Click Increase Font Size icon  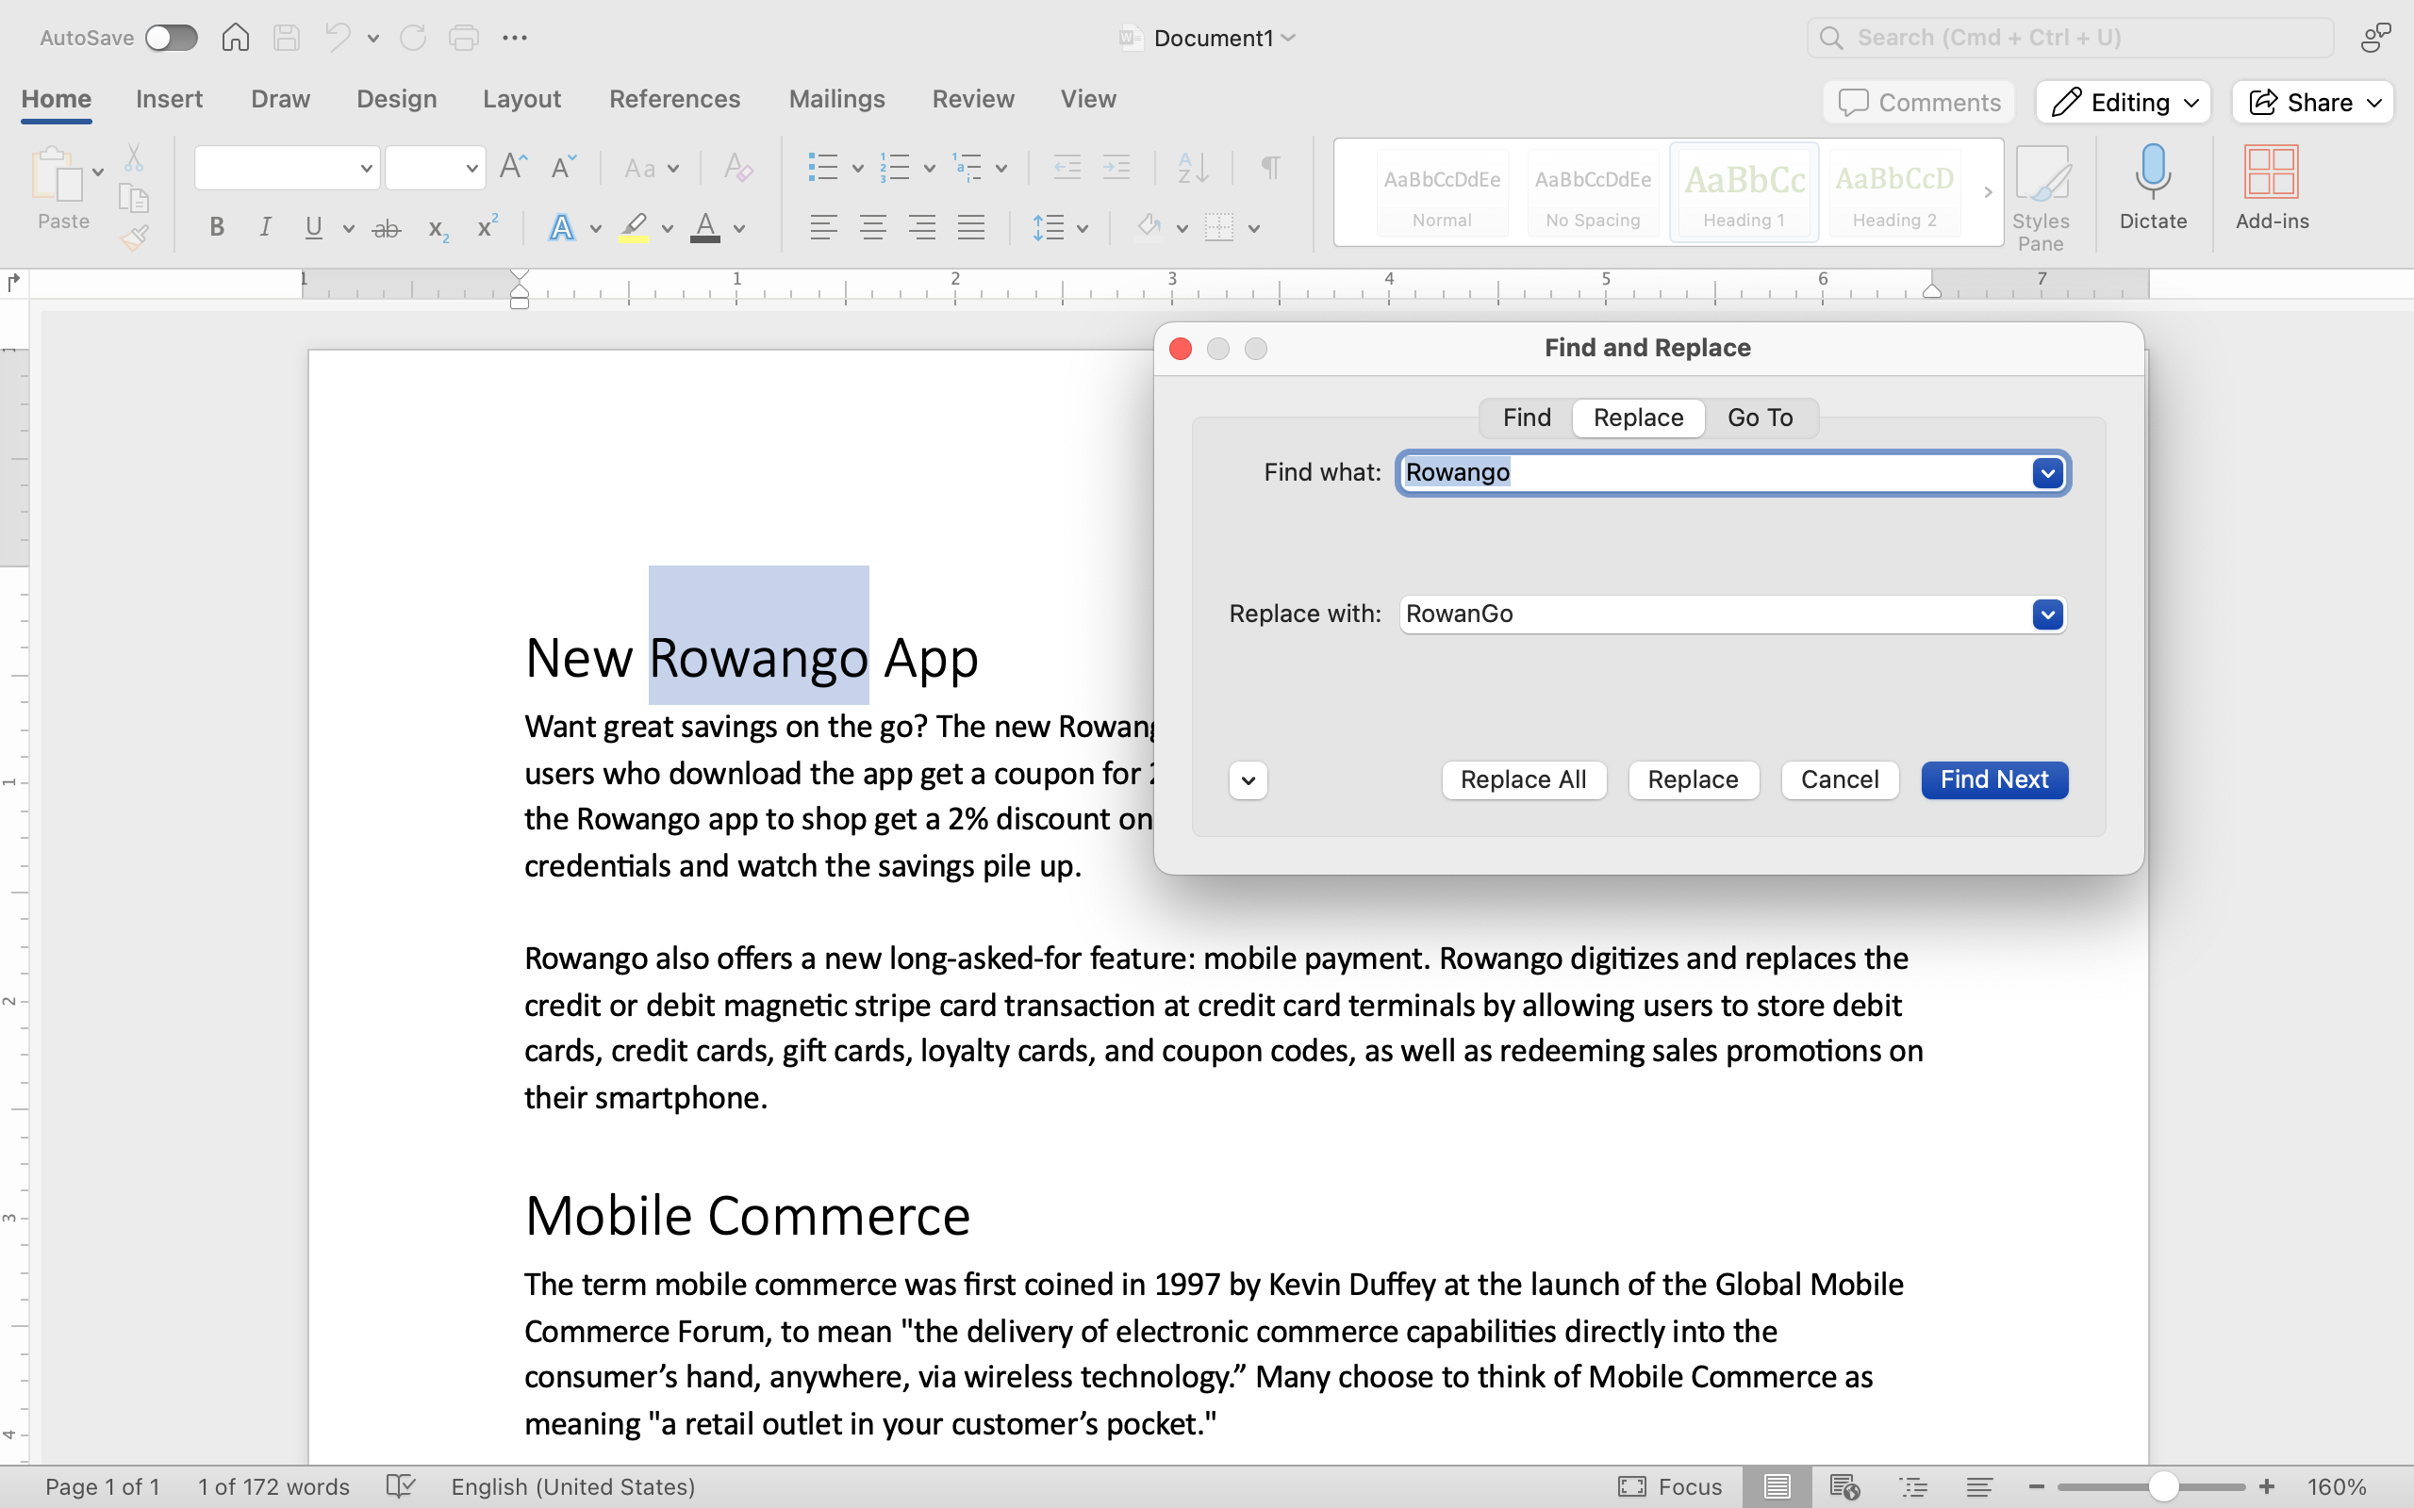coord(513,167)
